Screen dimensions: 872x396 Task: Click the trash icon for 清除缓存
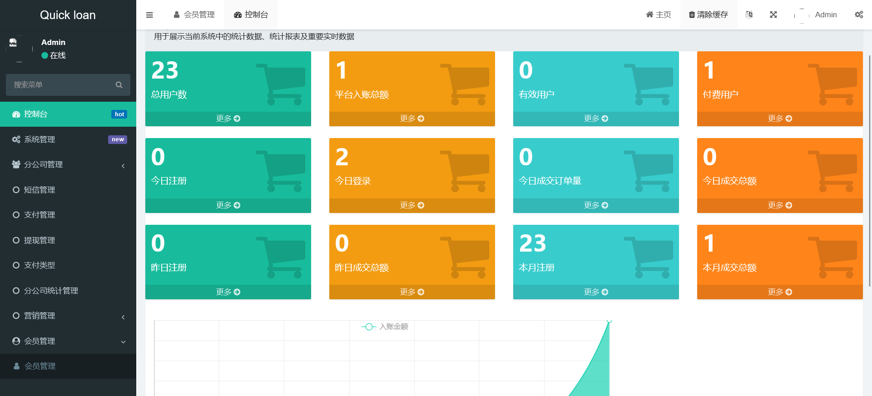[692, 15]
